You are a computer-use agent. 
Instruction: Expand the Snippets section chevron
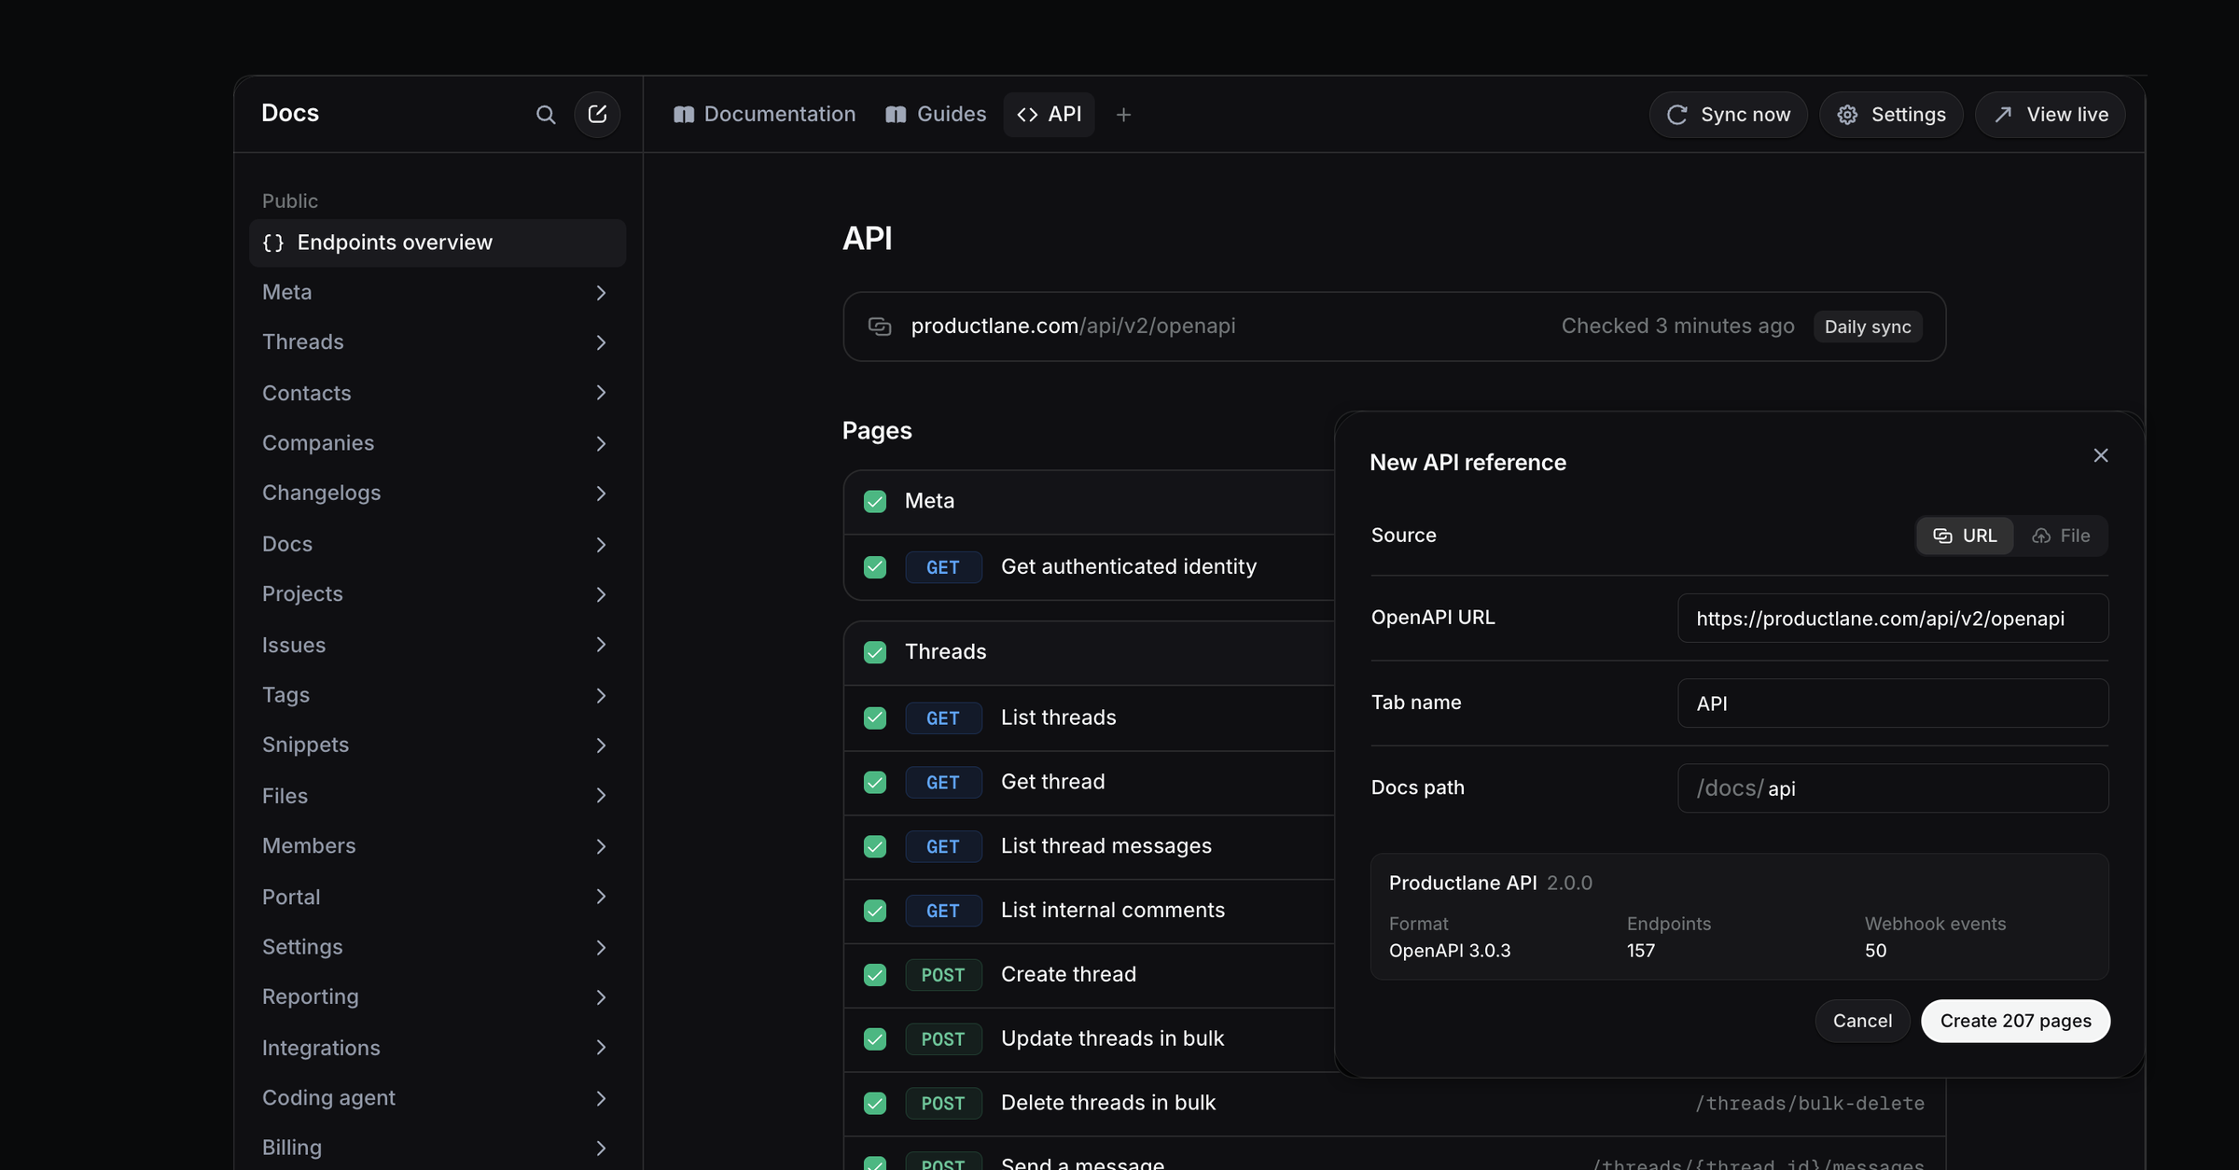[x=601, y=745]
